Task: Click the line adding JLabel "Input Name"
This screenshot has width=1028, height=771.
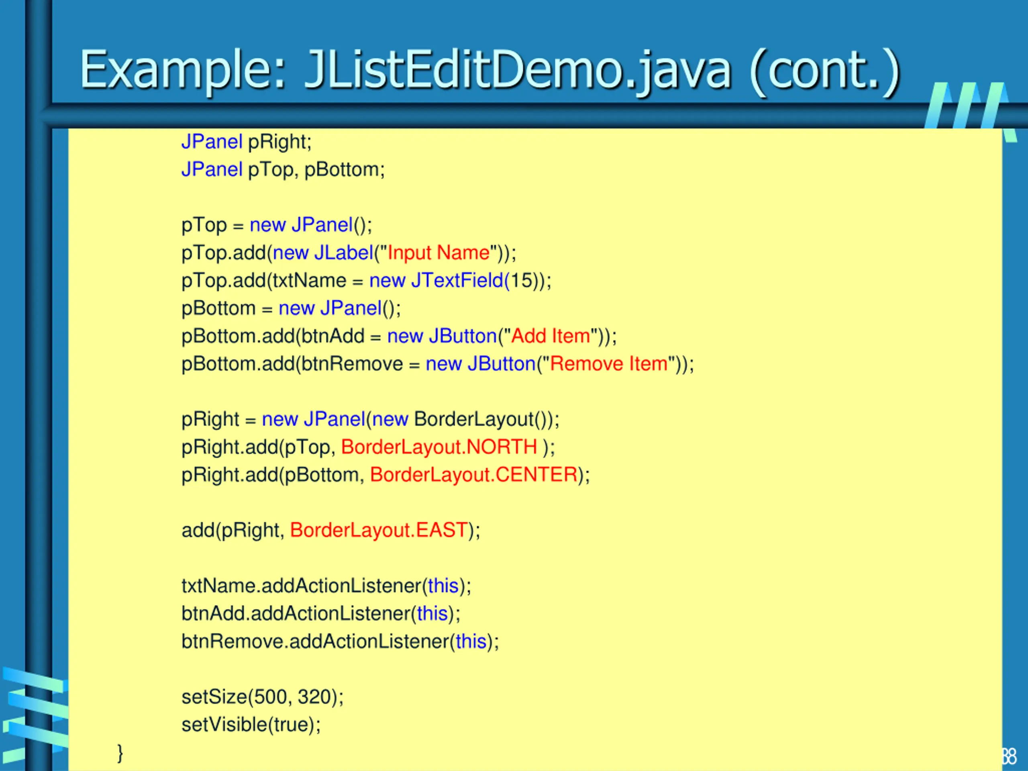Action: 349,253
